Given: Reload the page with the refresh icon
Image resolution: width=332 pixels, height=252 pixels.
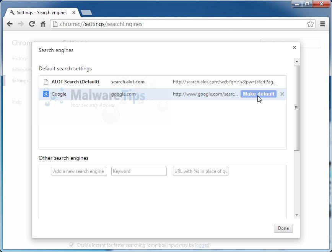Looking at the screenshot, I should (x=32, y=24).
